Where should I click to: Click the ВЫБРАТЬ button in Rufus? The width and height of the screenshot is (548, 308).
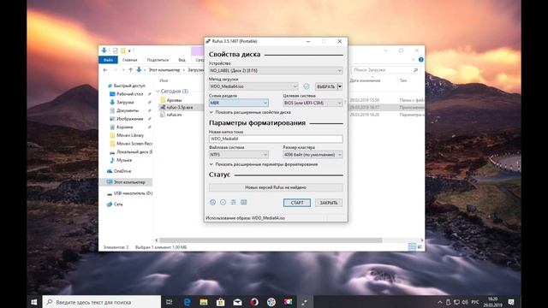[325, 86]
